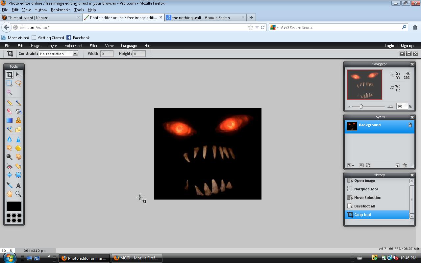Click the Navigator zoom percent field
This screenshot has height=263, width=421.
click(x=402, y=106)
